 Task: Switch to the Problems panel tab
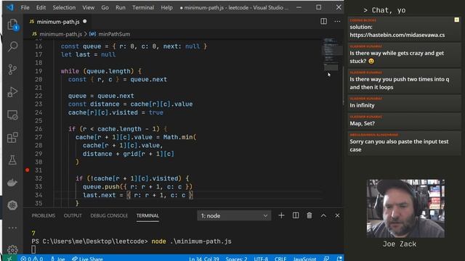(44, 215)
